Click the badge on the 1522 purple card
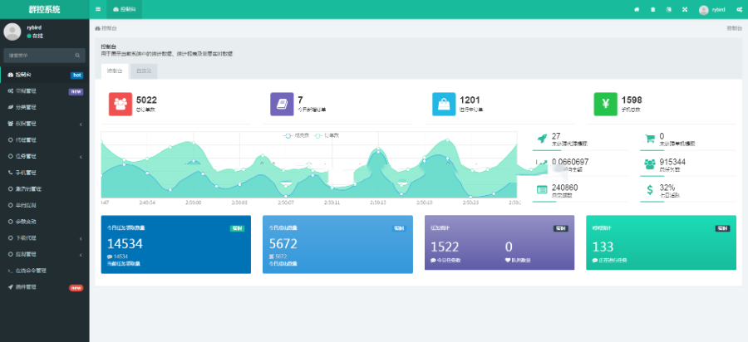Viewport: 748px width, 342px height. coord(560,228)
